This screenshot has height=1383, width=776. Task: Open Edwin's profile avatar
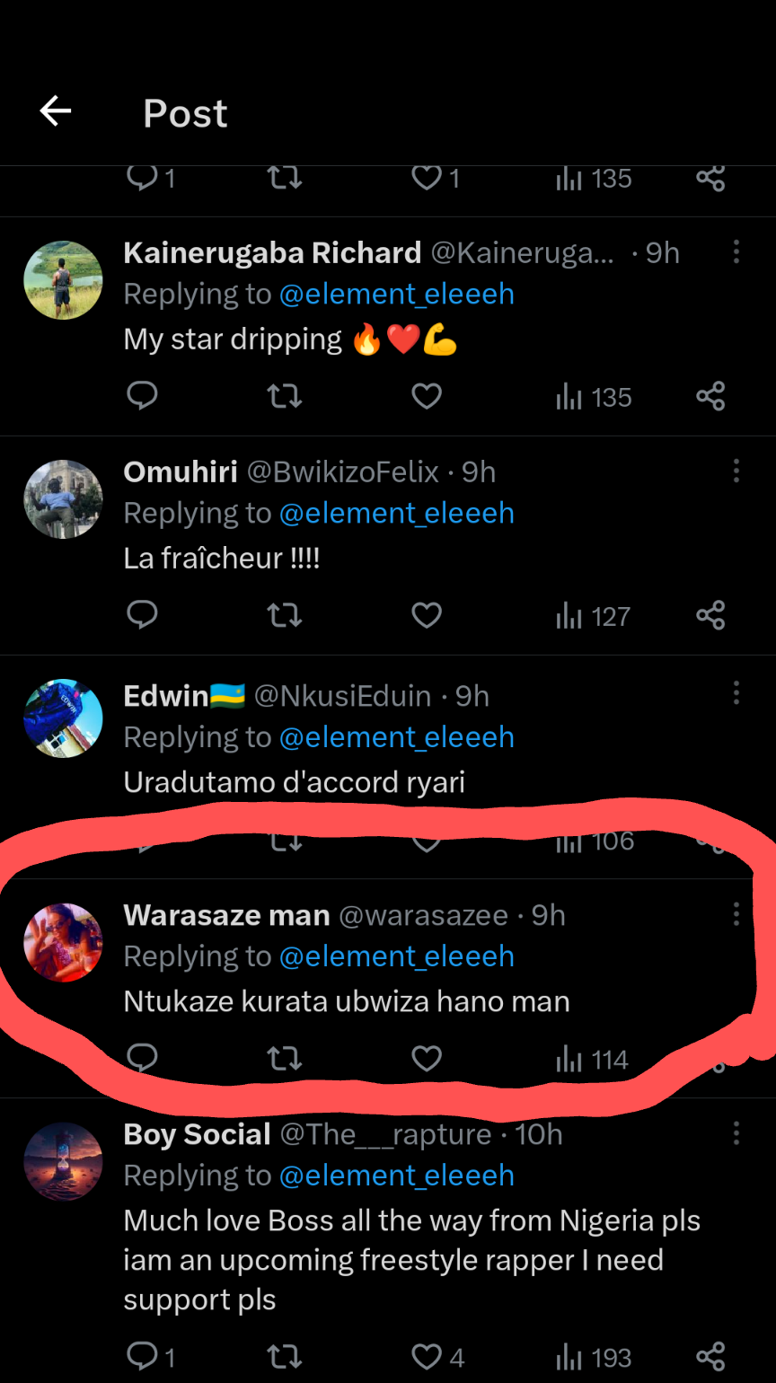click(x=63, y=718)
